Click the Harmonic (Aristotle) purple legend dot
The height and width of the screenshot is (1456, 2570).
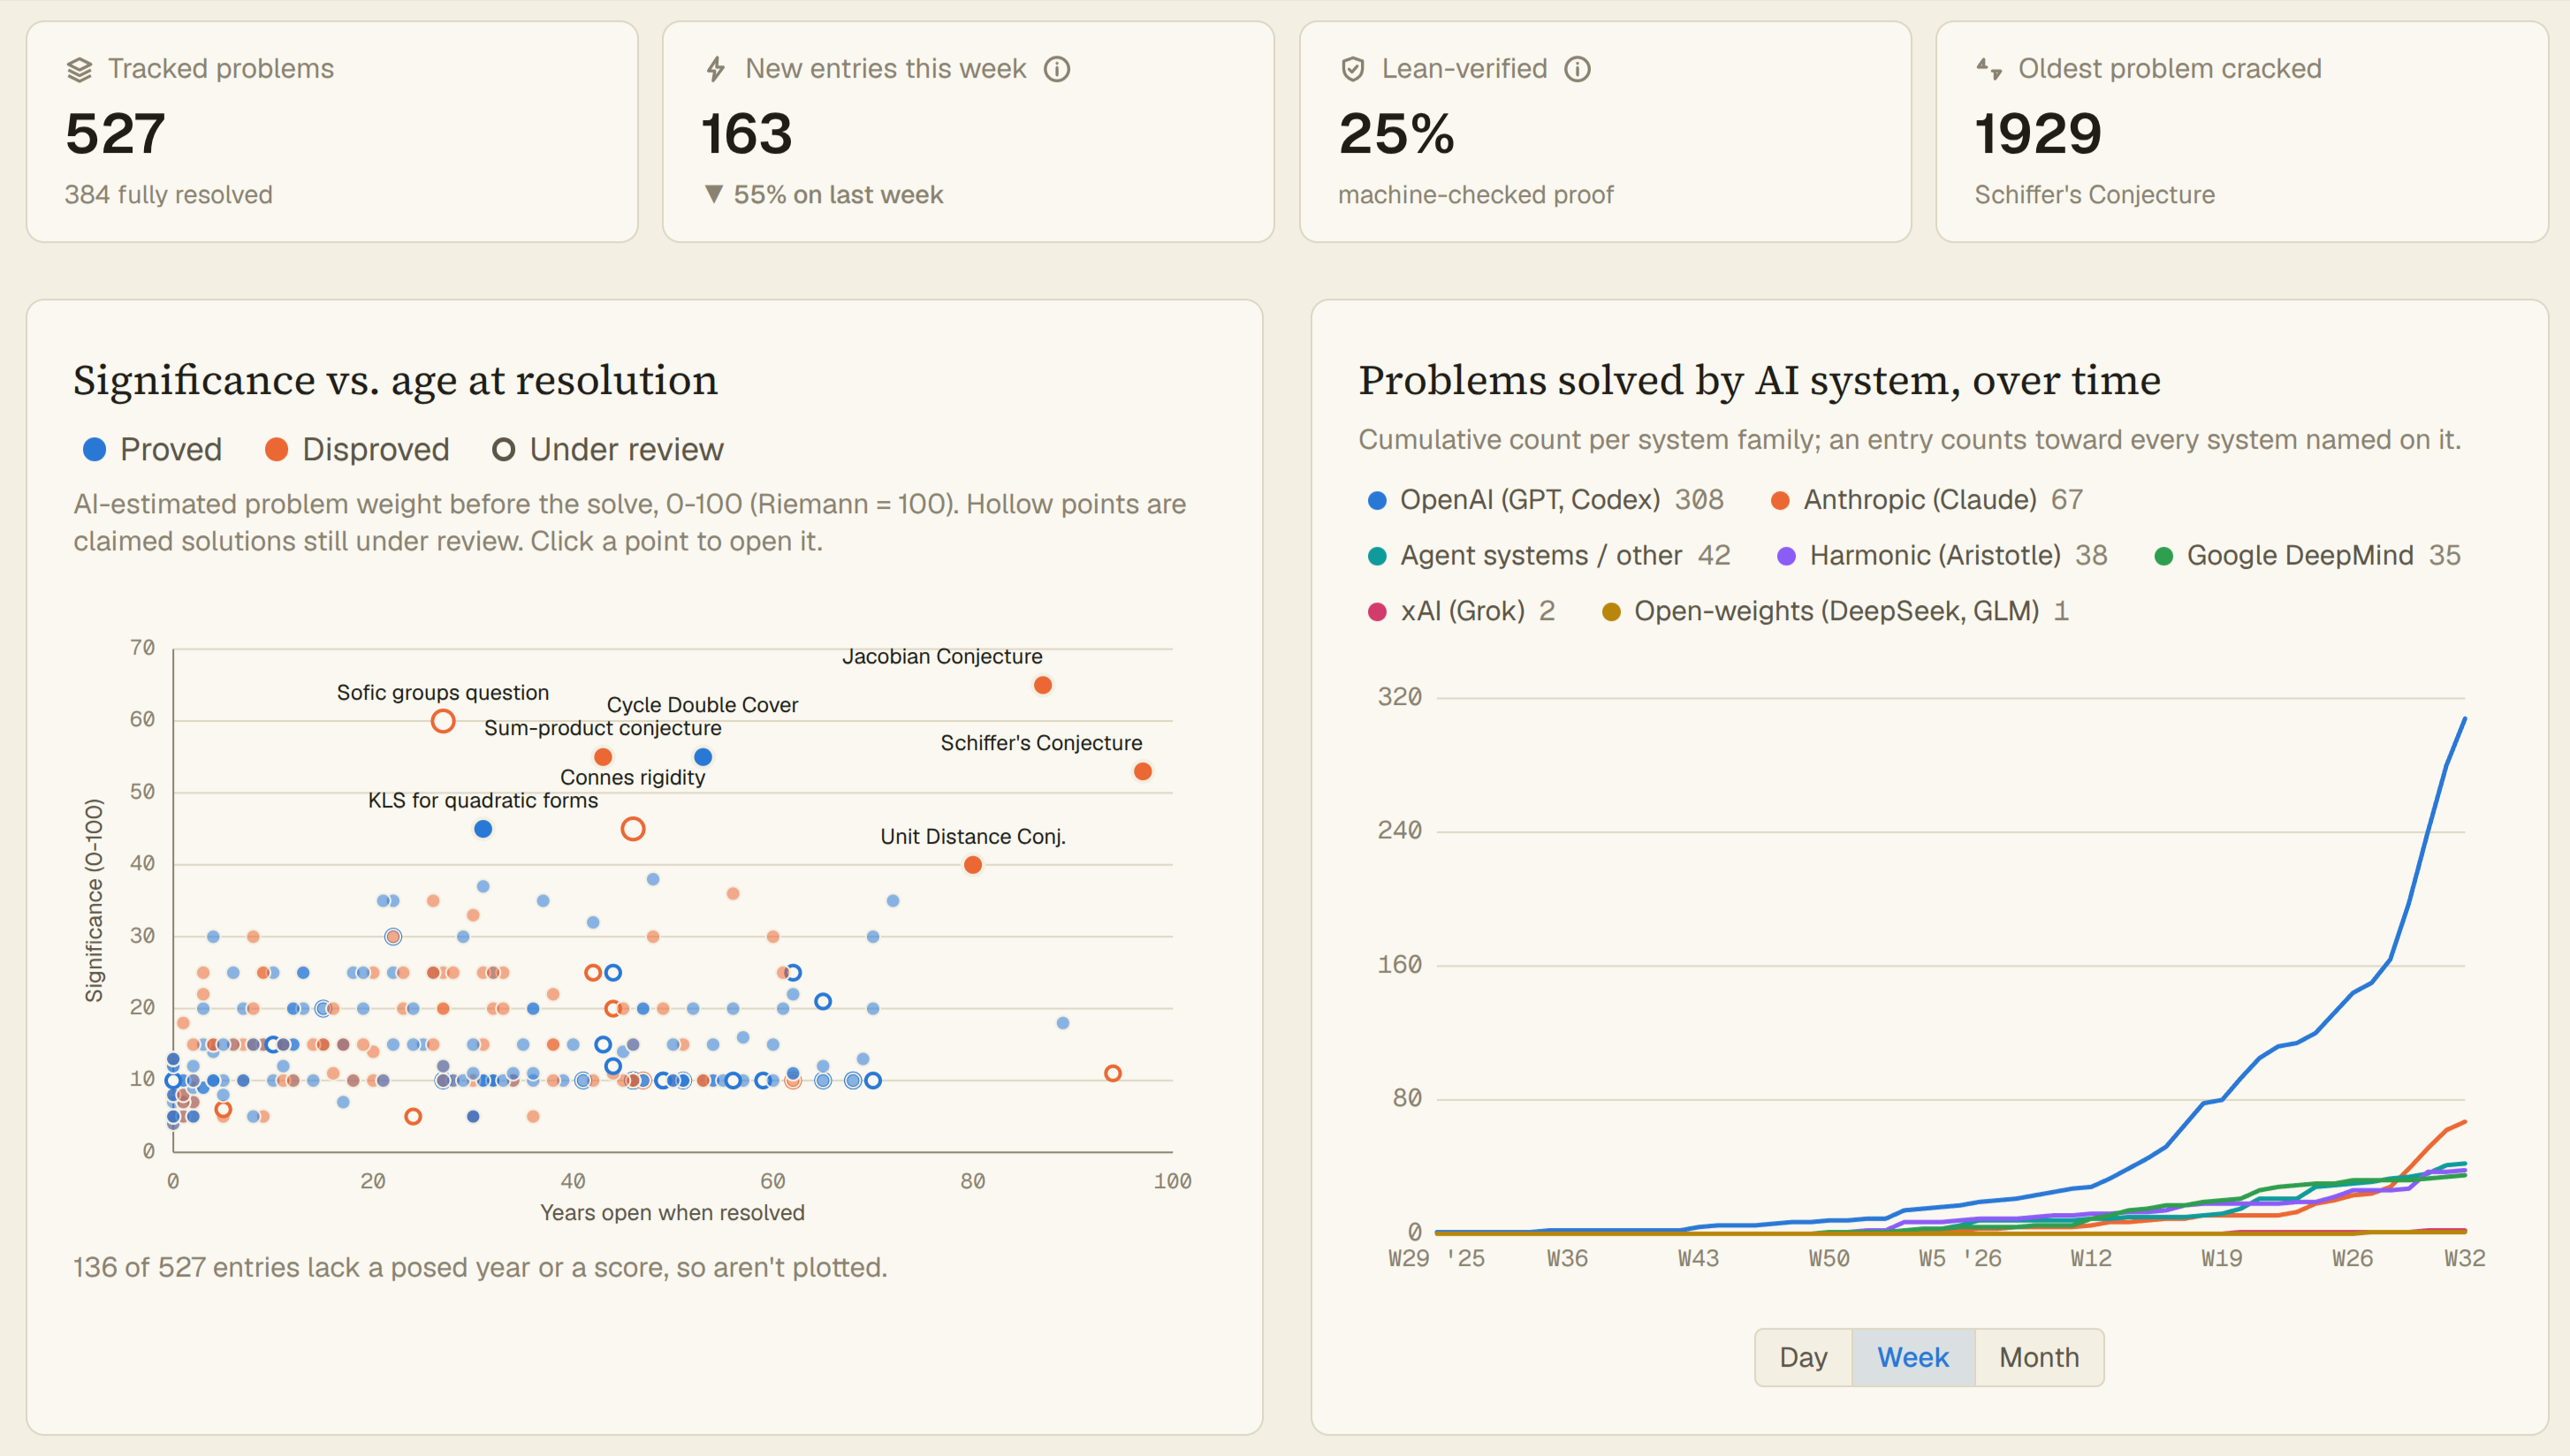(1786, 556)
